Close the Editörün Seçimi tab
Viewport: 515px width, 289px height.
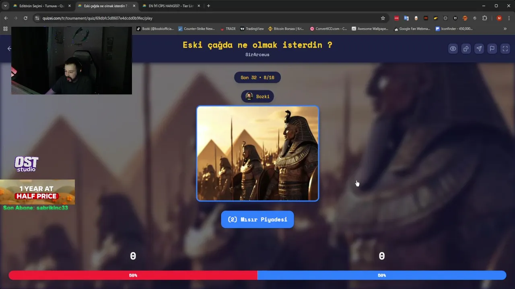click(69, 6)
